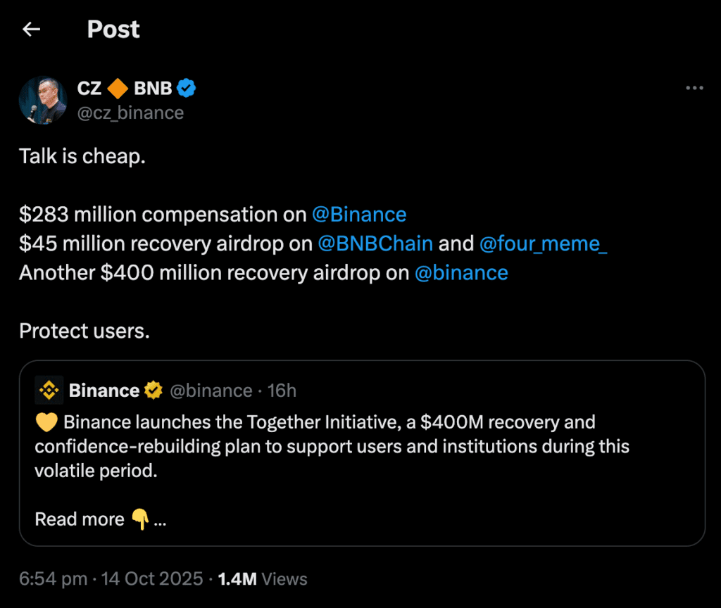Click the blue verified badge next to CZ BNB
721x608 pixels.
[187, 88]
